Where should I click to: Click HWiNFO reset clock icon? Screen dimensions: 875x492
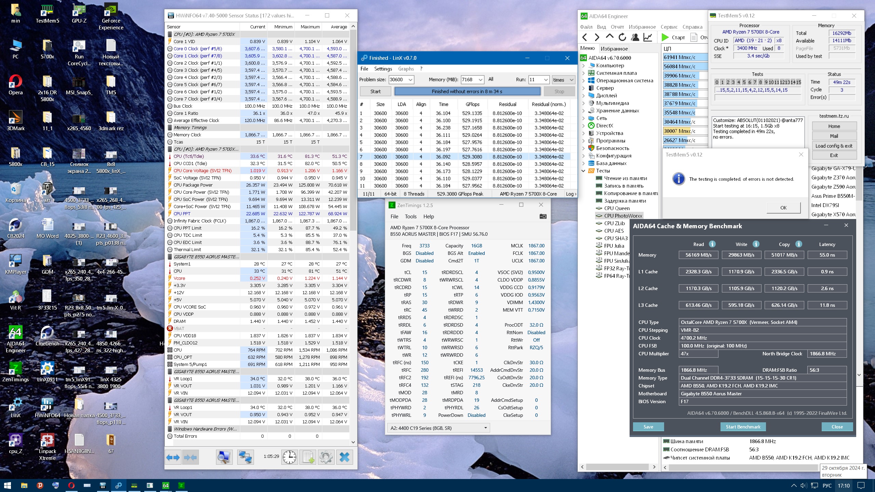pyautogui.click(x=290, y=457)
